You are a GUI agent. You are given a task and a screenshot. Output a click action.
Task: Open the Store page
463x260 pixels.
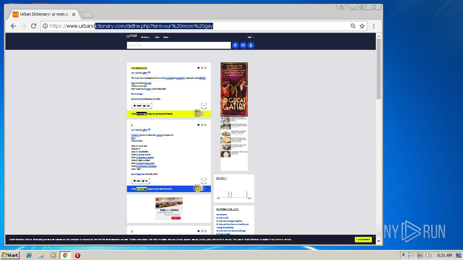point(166,37)
